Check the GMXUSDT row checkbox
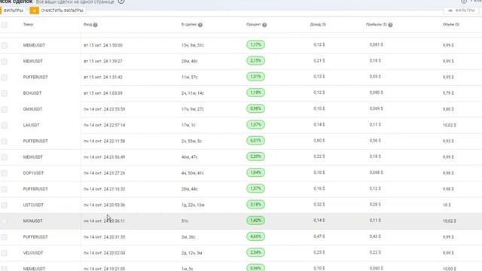Viewport: 482px width, 271px height. pyautogui.click(x=4, y=109)
